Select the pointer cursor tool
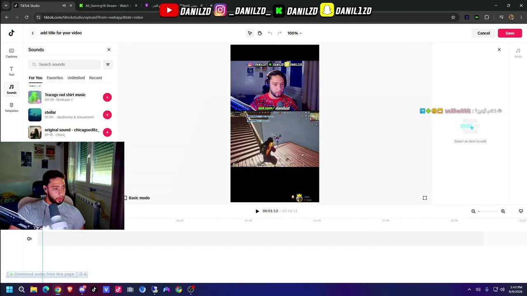This screenshot has height=296, width=527. click(x=250, y=33)
